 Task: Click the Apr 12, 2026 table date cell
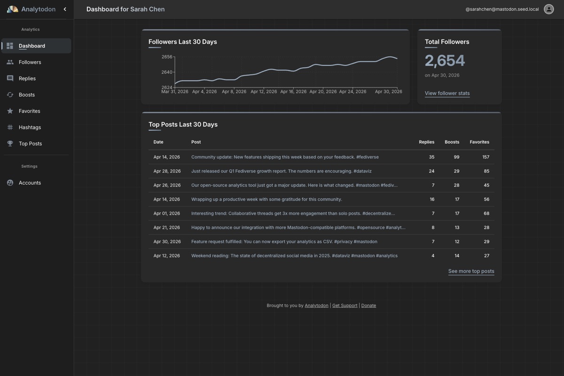click(166, 256)
